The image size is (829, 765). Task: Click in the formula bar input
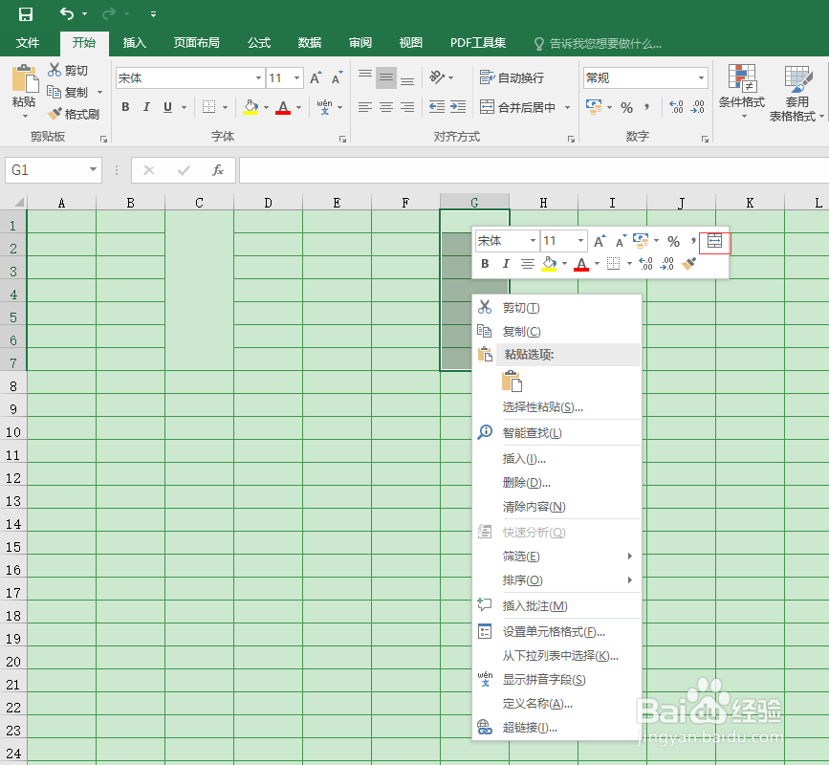click(534, 170)
